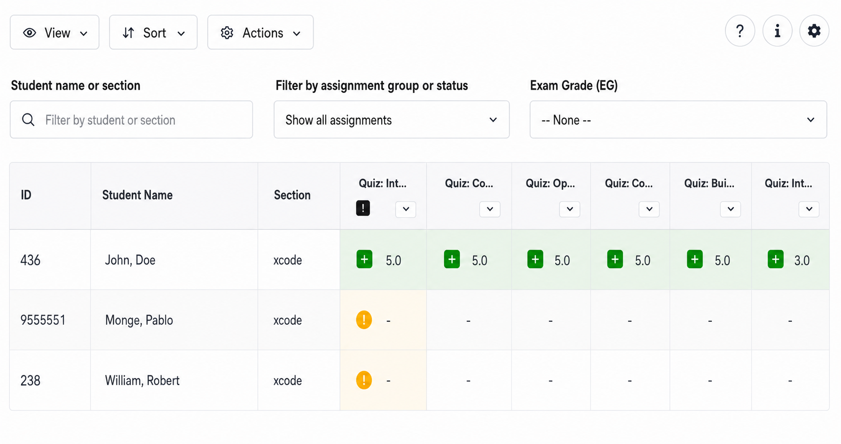This screenshot has height=444, width=841.
Task: Select the Quiz: Op... column title
Action: click(x=550, y=184)
